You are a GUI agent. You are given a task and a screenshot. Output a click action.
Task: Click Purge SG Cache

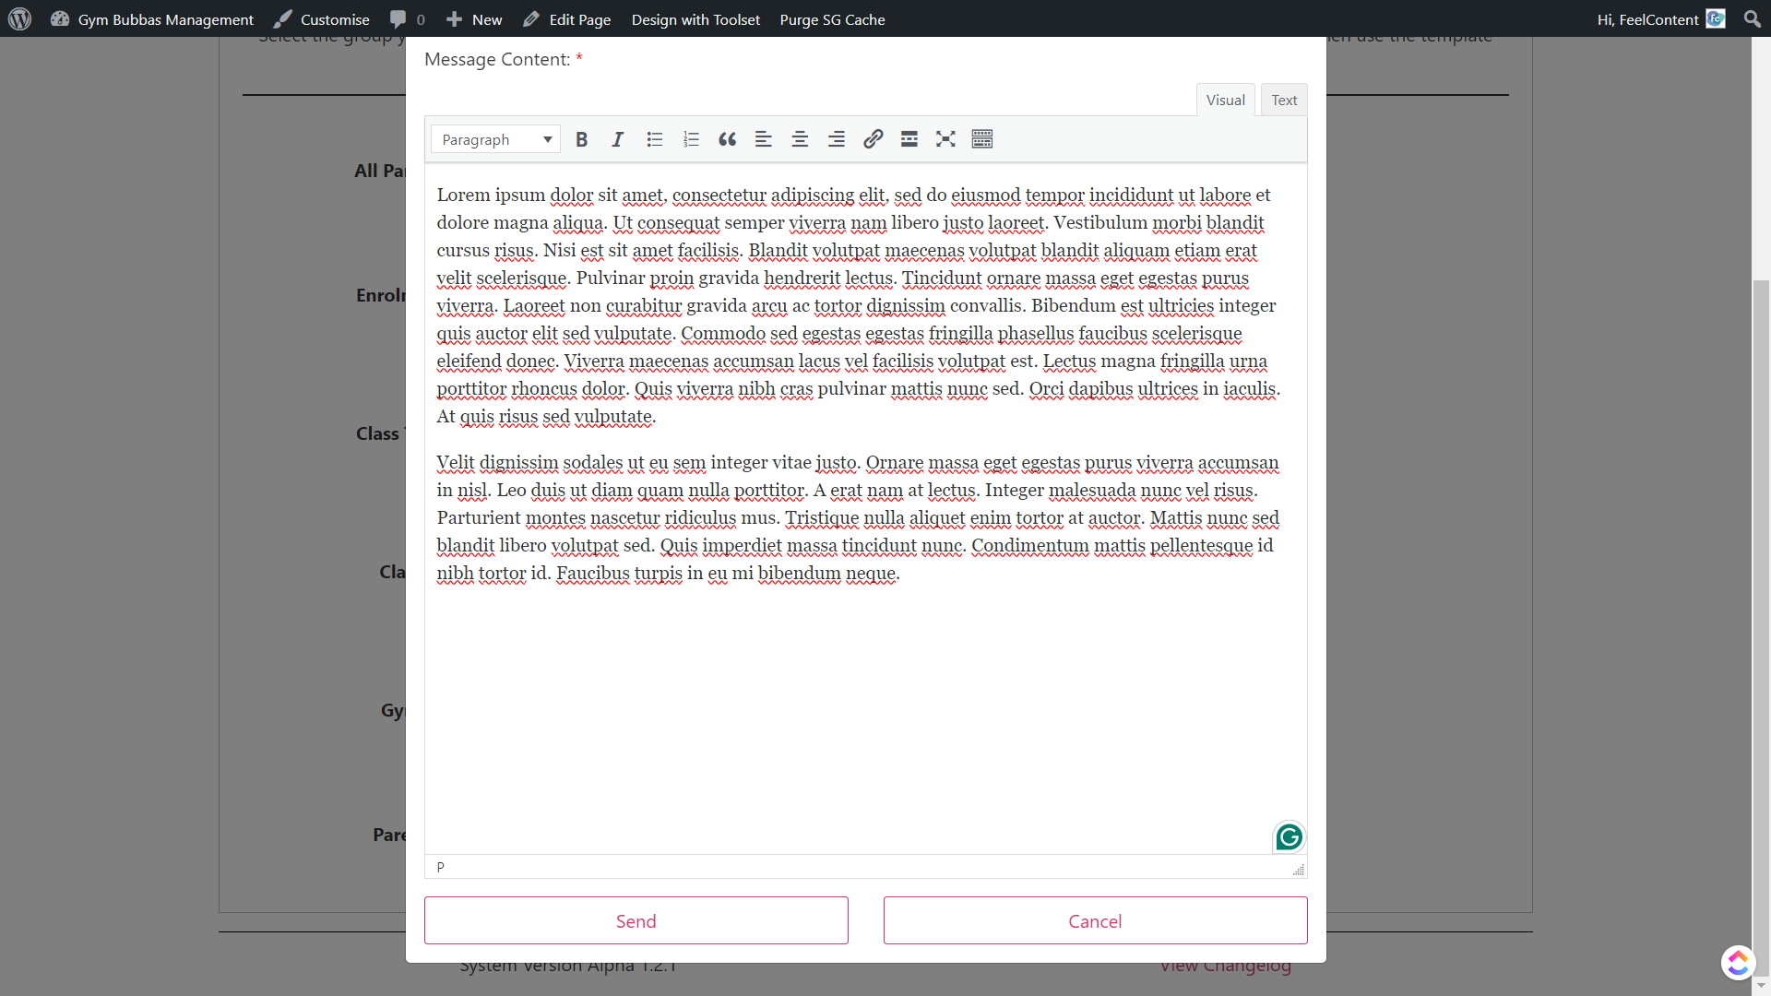click(832, 19)
